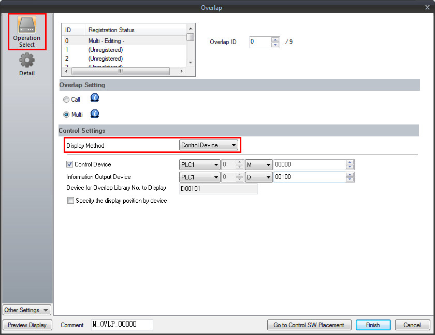The image size is (435, 335).
Task: Decrease Overlap ID with down arrow
Action: click(x=275, y=45)
